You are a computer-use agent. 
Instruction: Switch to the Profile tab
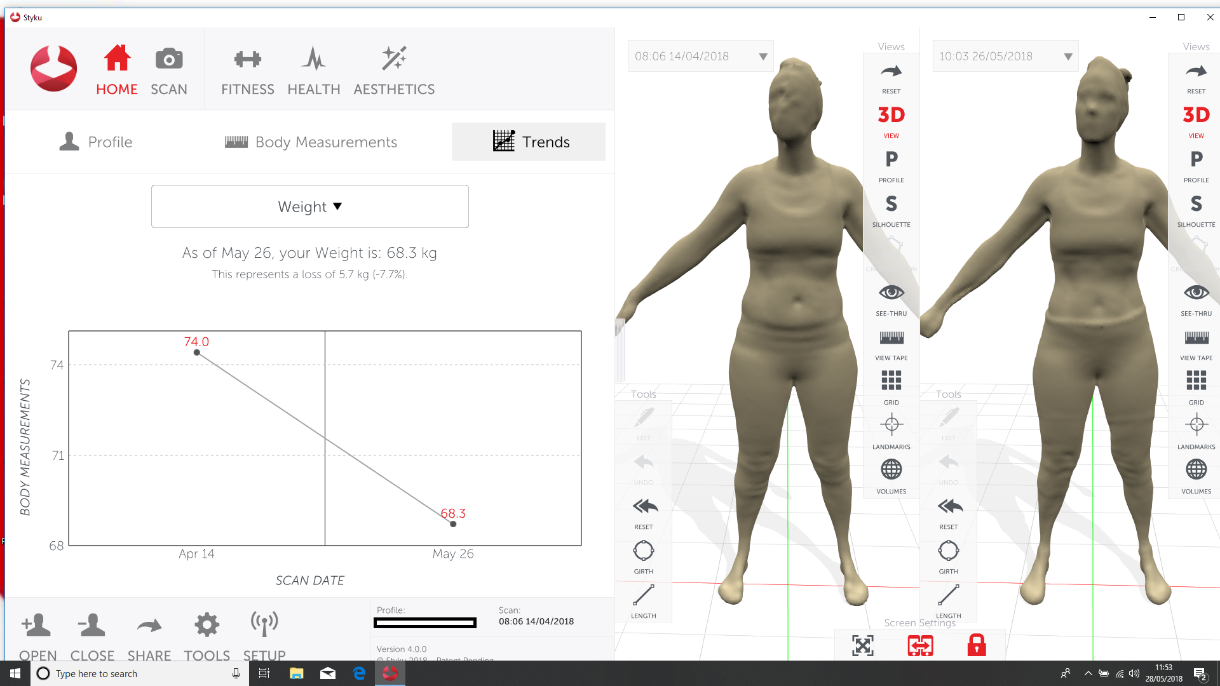95,142
